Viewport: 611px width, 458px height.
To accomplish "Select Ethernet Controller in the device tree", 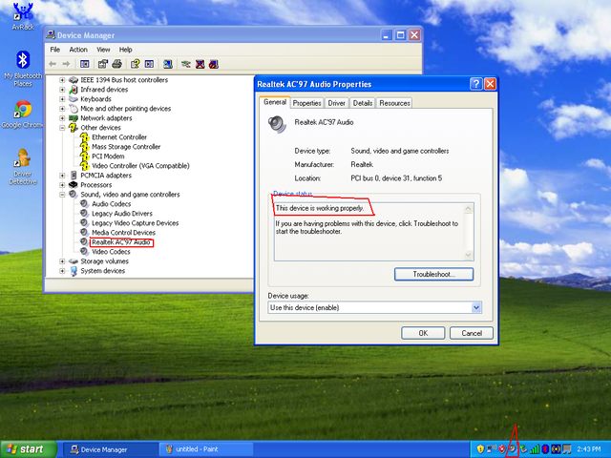I will pos(119,137).
